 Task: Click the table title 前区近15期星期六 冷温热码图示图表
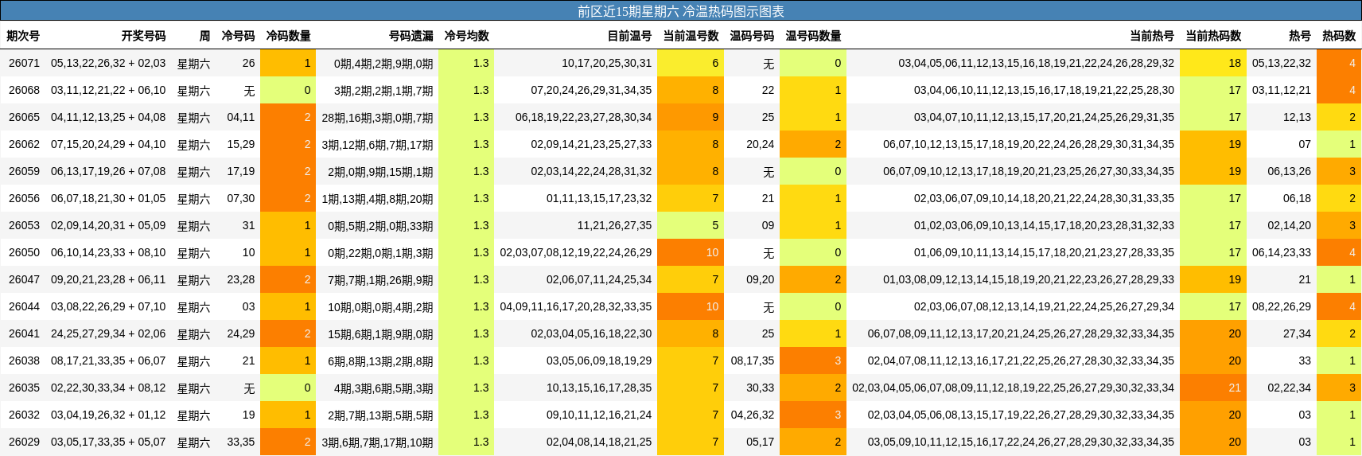coord(681,11)
